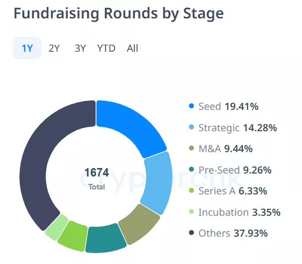
Task: Show the All time range
Action: tap(132, 48)
